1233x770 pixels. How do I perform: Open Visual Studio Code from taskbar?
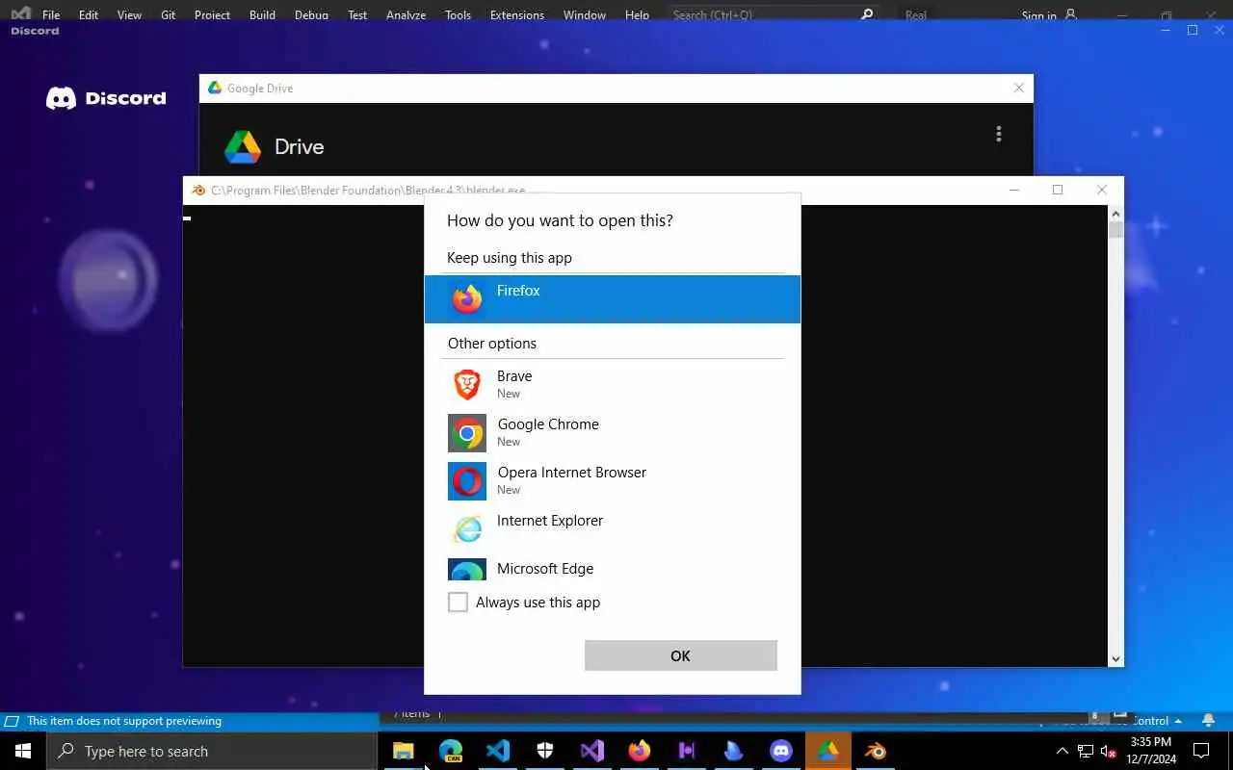tap(498, 751)
